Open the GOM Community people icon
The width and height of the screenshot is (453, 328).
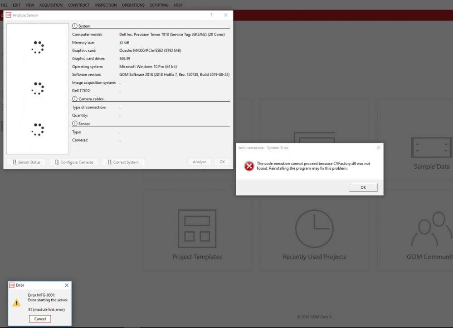point(432,229)
